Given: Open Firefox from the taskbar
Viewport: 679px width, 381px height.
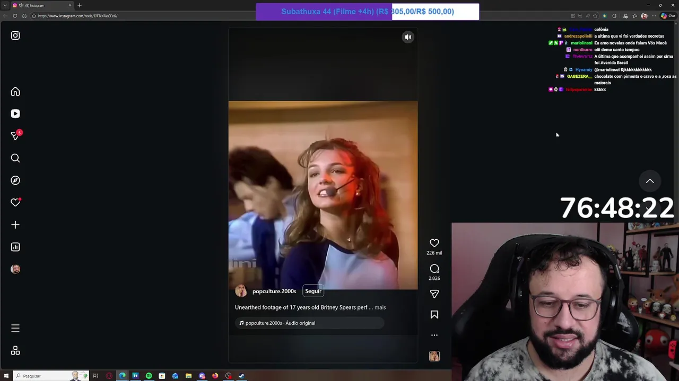Looking at the screenshot, I should pos(215,376).
